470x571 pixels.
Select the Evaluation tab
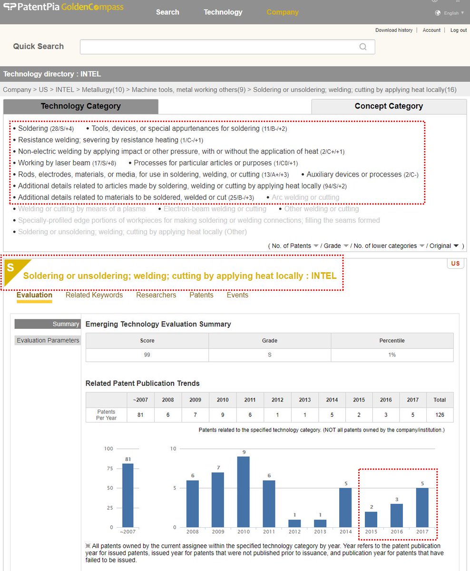tap(34, 295)
